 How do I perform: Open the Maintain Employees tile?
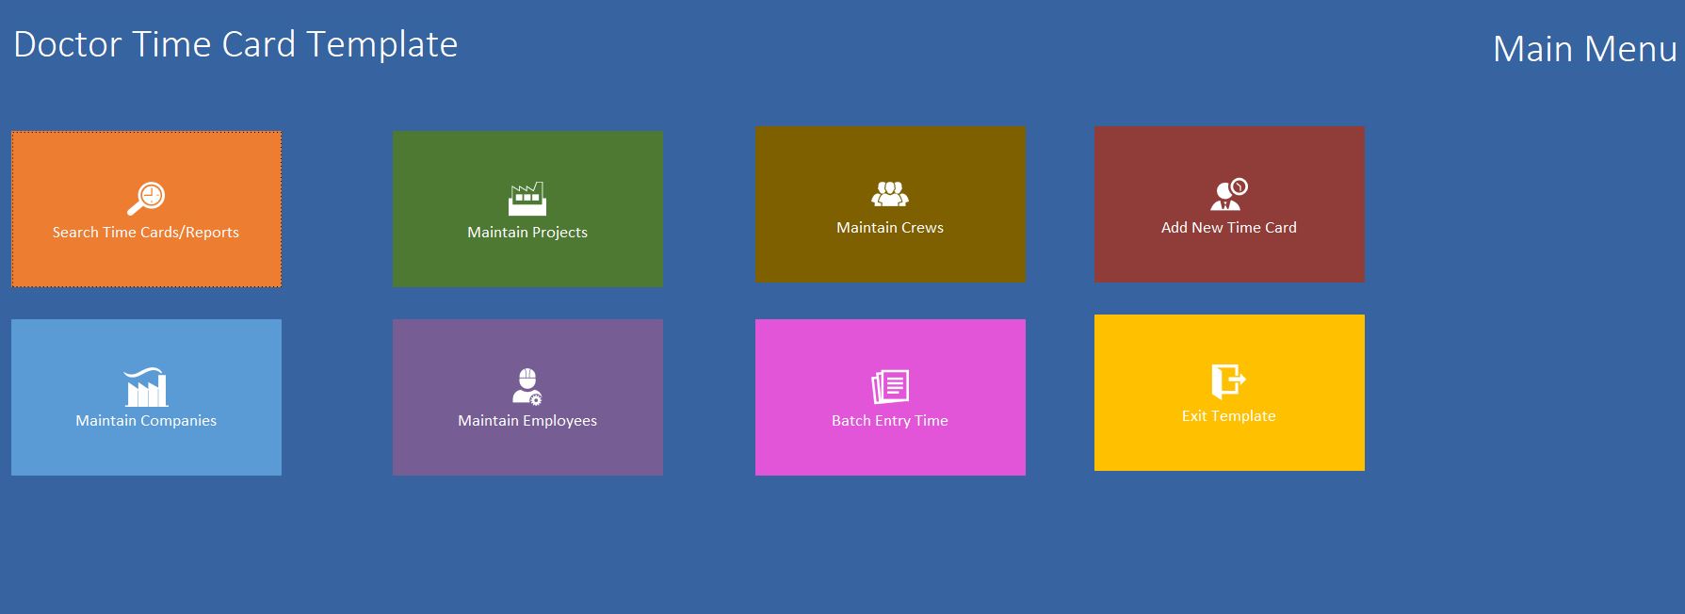pos(527,397)
